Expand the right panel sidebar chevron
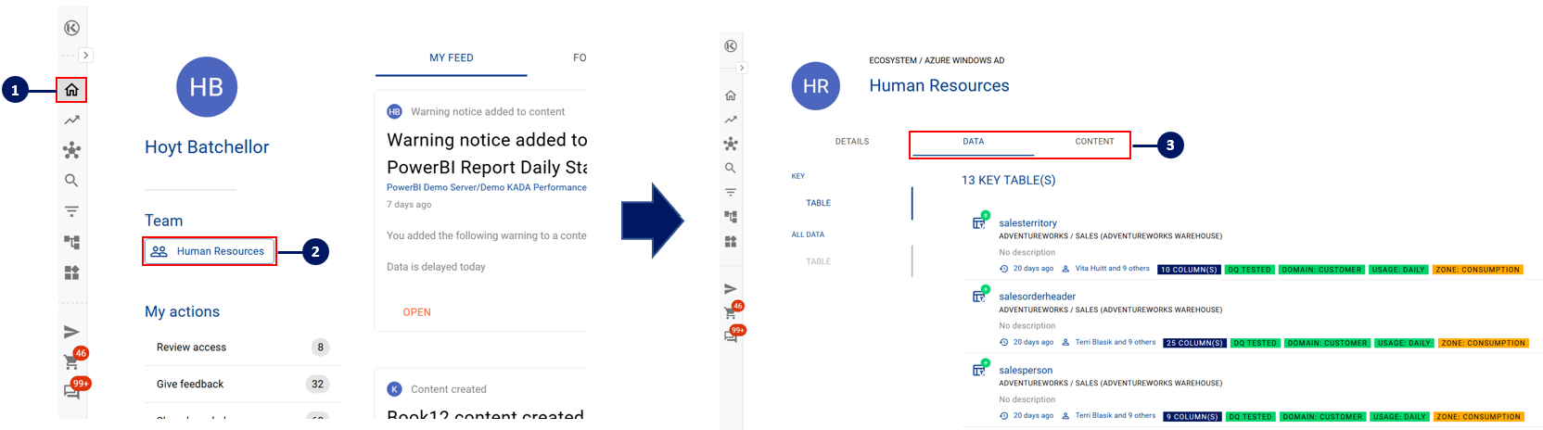The width and height of the screenshot is (1543, 430). tap(742, 68)
